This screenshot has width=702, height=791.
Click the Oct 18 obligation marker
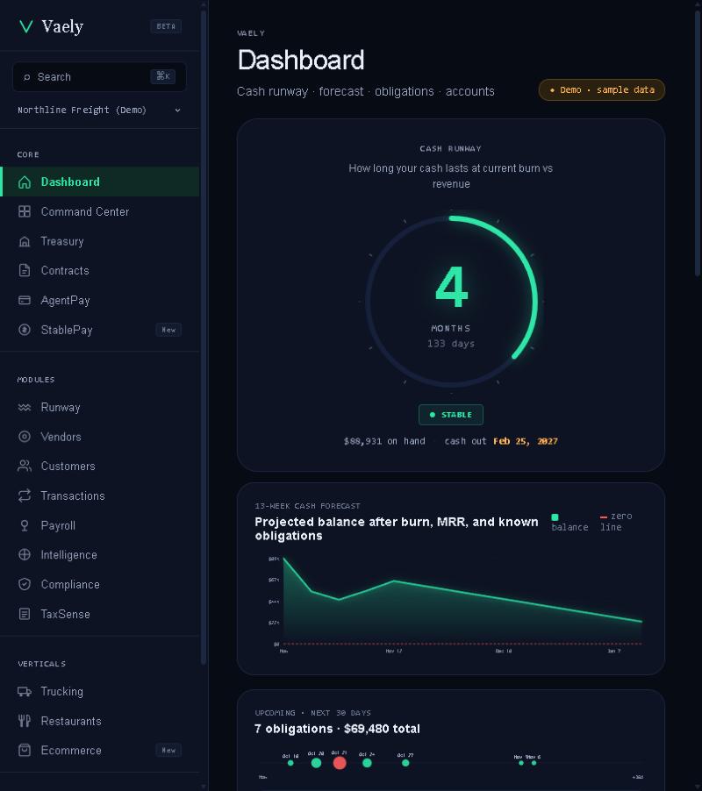tap(290, 763)
